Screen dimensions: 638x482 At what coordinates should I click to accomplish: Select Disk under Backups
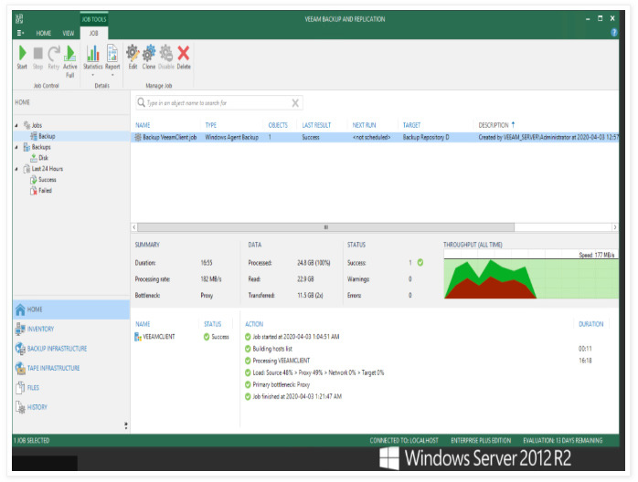(x=43, y=158)
